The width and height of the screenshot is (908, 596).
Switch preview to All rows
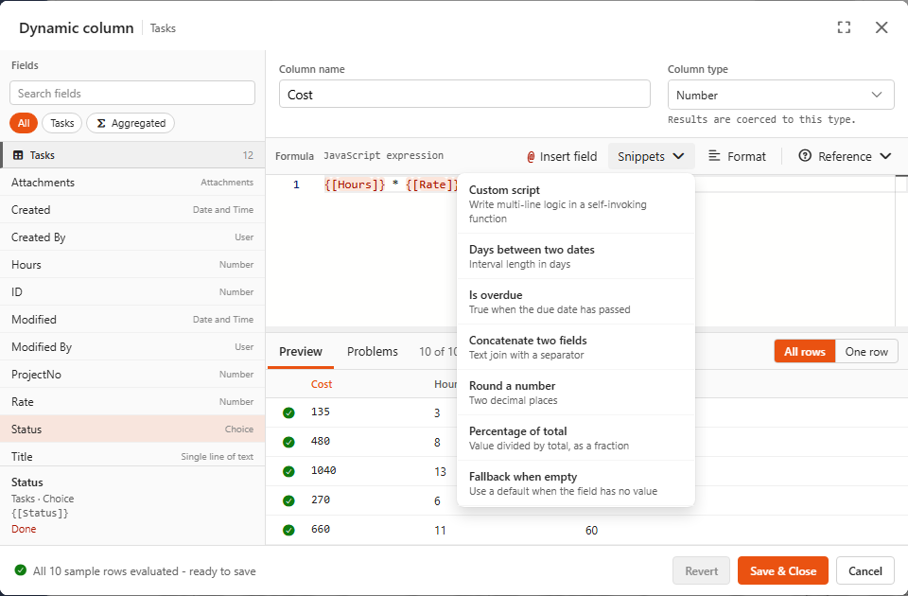pos(804,352)
